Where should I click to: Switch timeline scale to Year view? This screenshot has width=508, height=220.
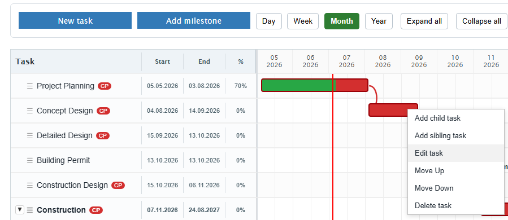point(379,21)
